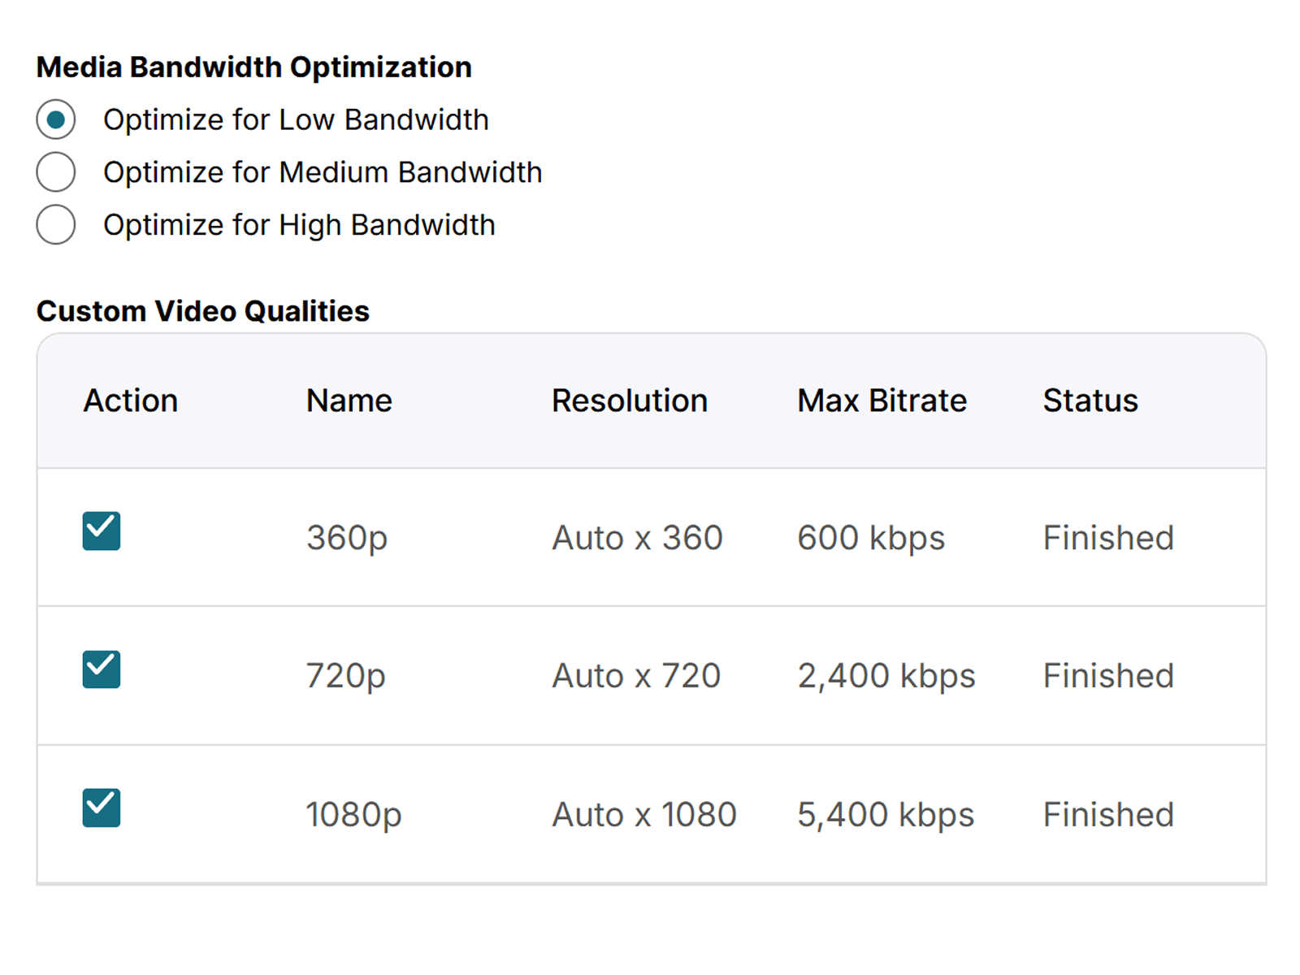This screenshot has height=975, width=1300.
Task: Sort by the Name column header
Action: click(349, 401)
